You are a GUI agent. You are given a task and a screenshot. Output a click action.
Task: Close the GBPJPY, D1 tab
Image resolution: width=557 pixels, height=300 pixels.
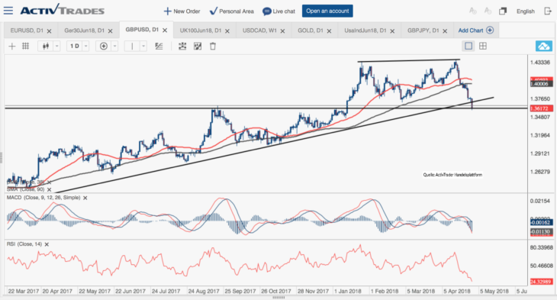point(445,31)
